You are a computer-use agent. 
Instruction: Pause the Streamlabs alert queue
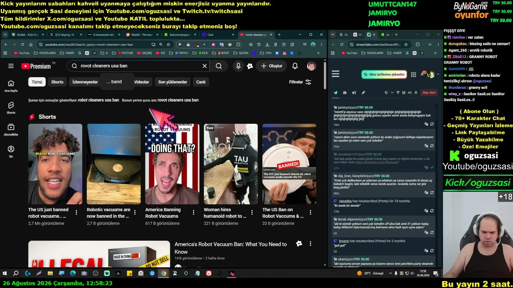404,93
